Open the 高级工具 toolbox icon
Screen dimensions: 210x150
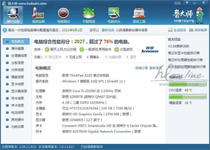pyautogui.click(x=139, y=15)
